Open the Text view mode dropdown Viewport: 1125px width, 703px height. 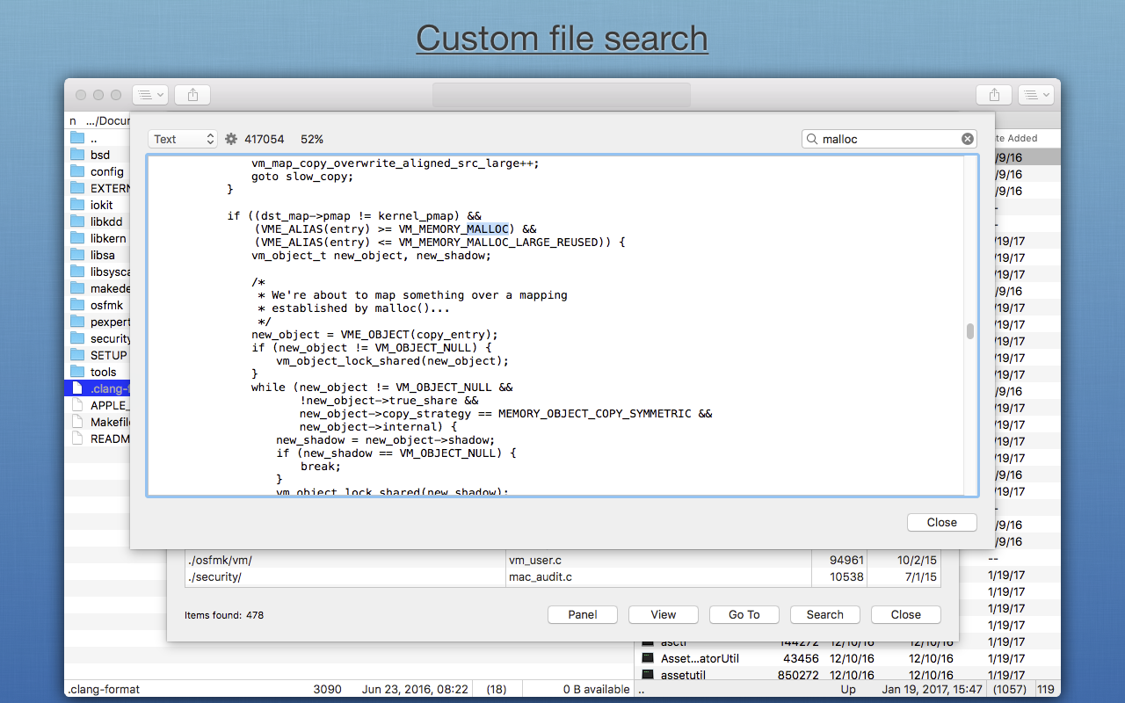(x=183, y=139)
